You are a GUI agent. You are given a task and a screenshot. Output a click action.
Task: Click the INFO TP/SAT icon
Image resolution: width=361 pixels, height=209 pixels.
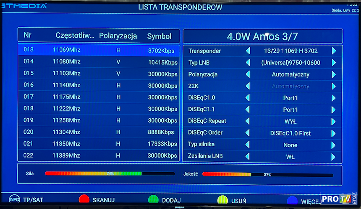pyautogui.click(x=14, y=200)
